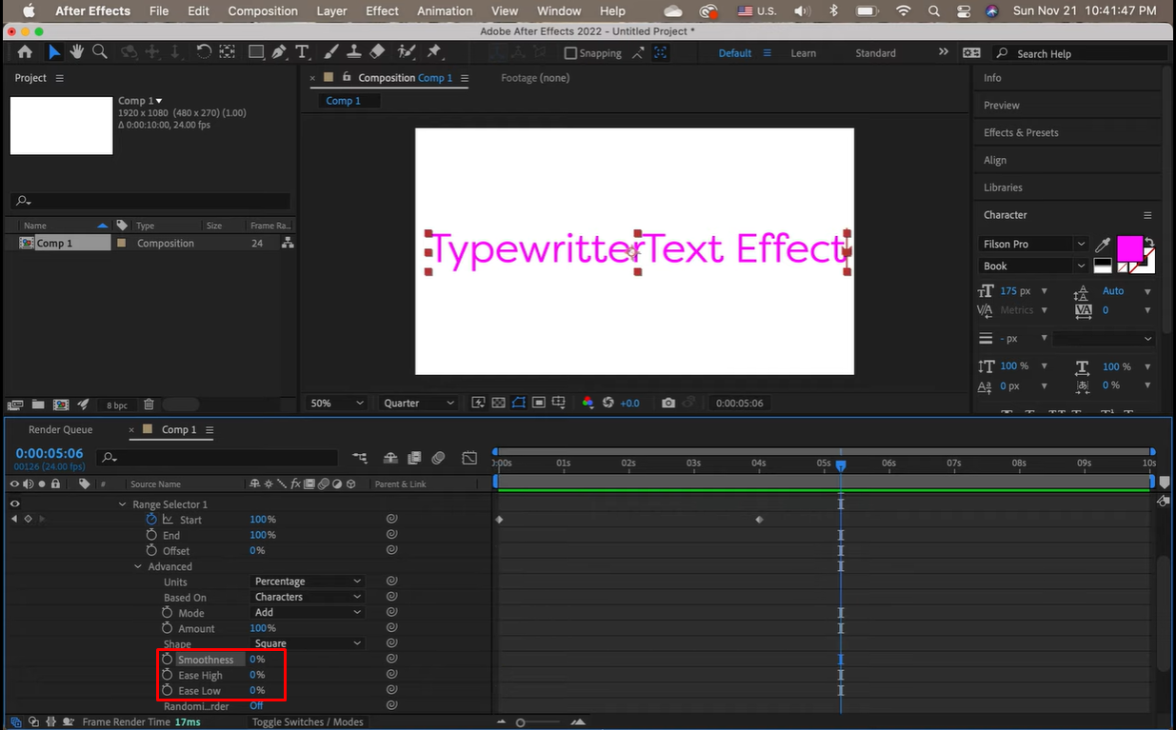This screenshot has height=730, width=1176.
Task: Toggle the transparency grid in viewer
Action: (x=498, y=403)
